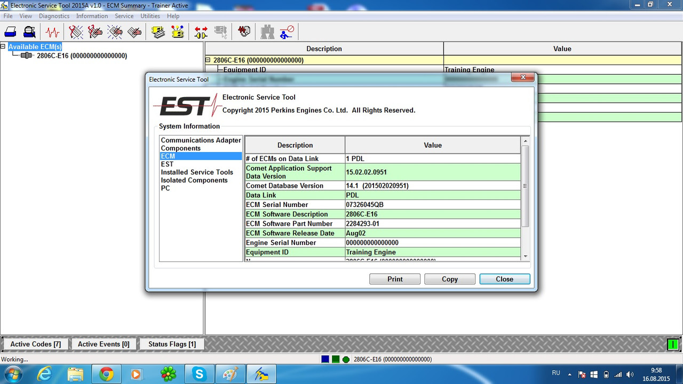Open the Logged Event Codes toolbar icon

(135, 32)
